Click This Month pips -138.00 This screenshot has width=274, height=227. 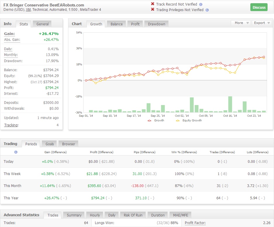(x=137, y=186)
